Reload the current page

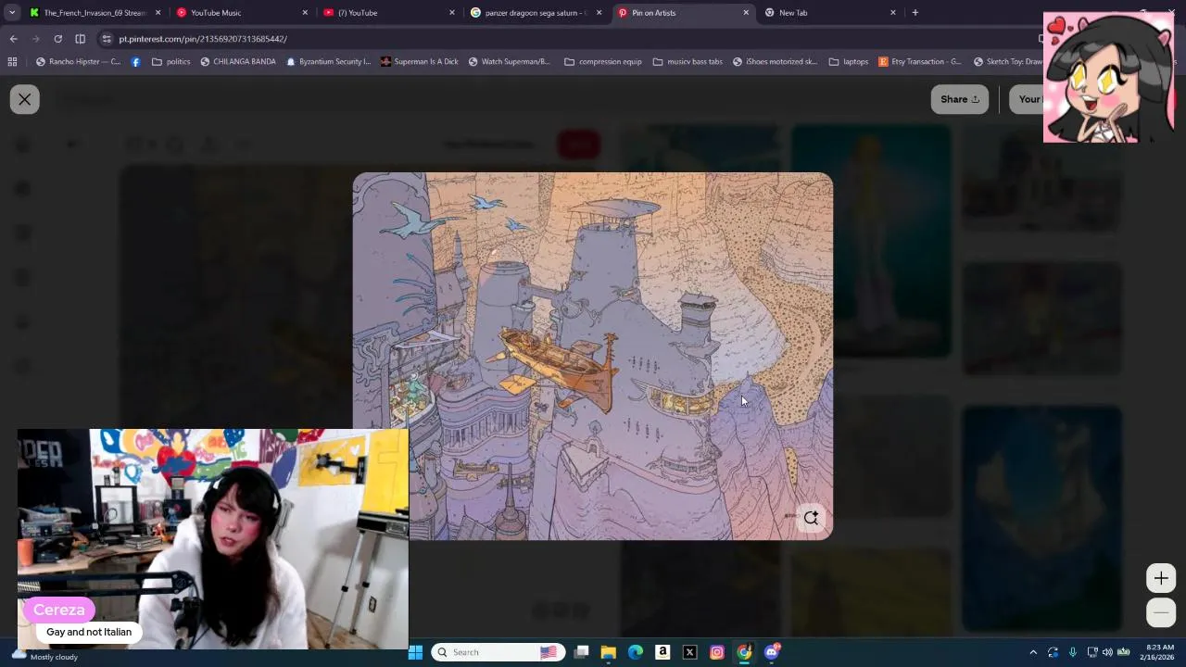click(57, 39)
